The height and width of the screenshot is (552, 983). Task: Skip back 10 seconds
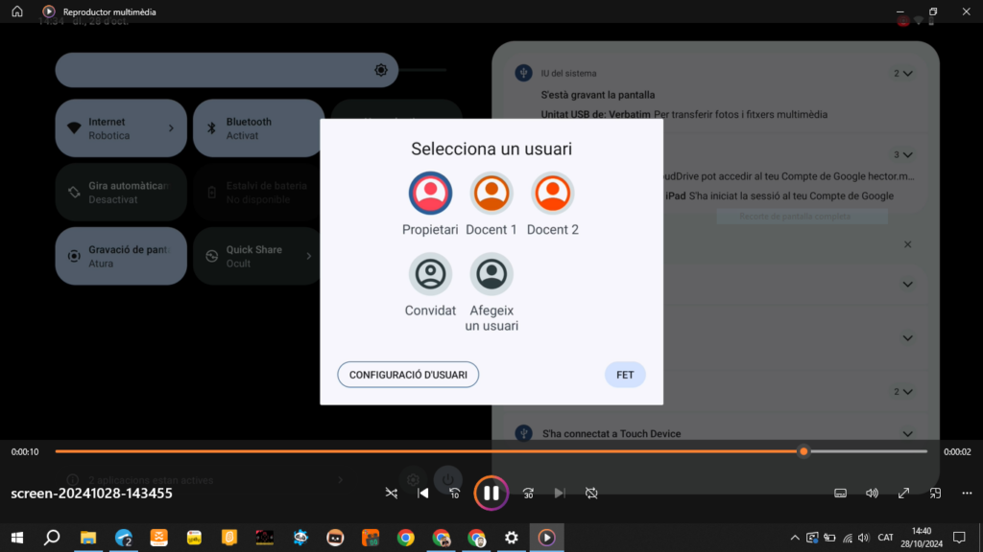pyautogui.click(x=455, y=493)
